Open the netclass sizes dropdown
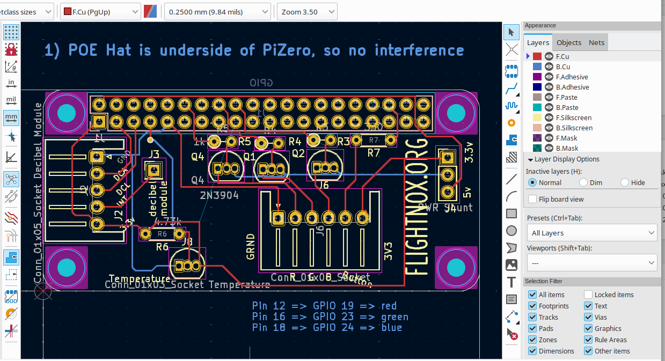The image size is (665, 361). [26, 11]
